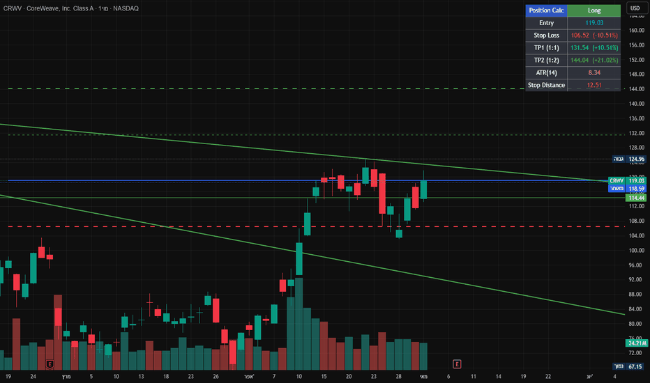The width and height of the screenshot is (650, 383).
Task: Select the CRWV 119.03 last price label
Action: [x=627, y=180]
